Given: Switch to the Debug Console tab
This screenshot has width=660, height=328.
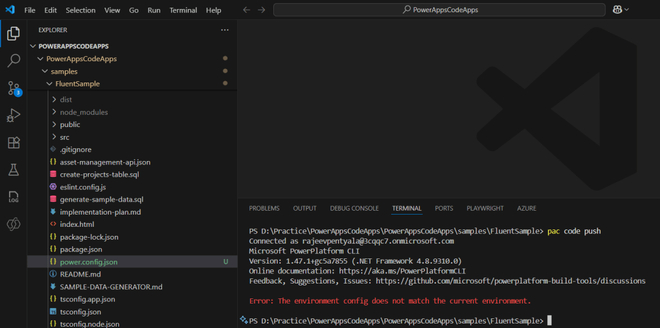Looking at the screenshot, I should coord(354,208).
